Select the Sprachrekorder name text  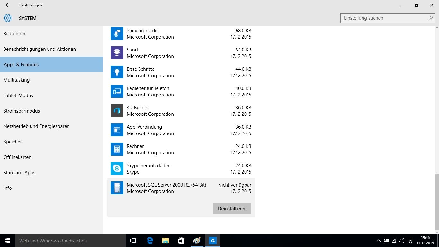143,31
